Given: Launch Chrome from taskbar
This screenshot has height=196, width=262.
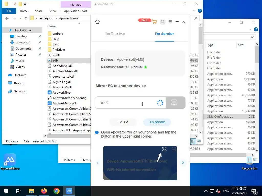Looking at the screenshot, I should [x=57, y=191].
